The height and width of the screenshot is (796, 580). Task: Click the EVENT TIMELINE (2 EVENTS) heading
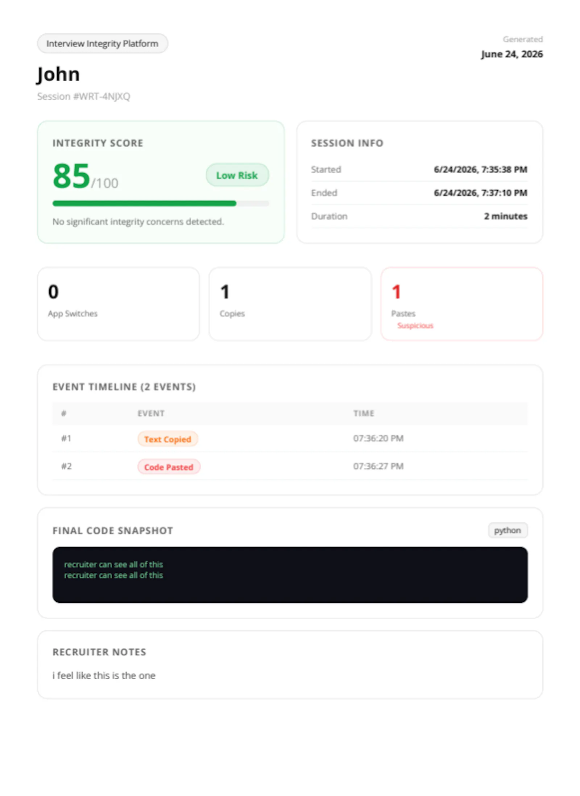pos(124,387)
